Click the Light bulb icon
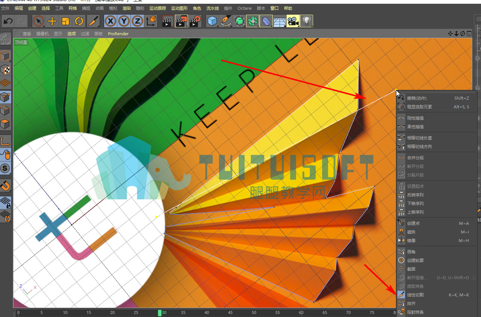This screenshot has width=481, height=317. (306, 21)
